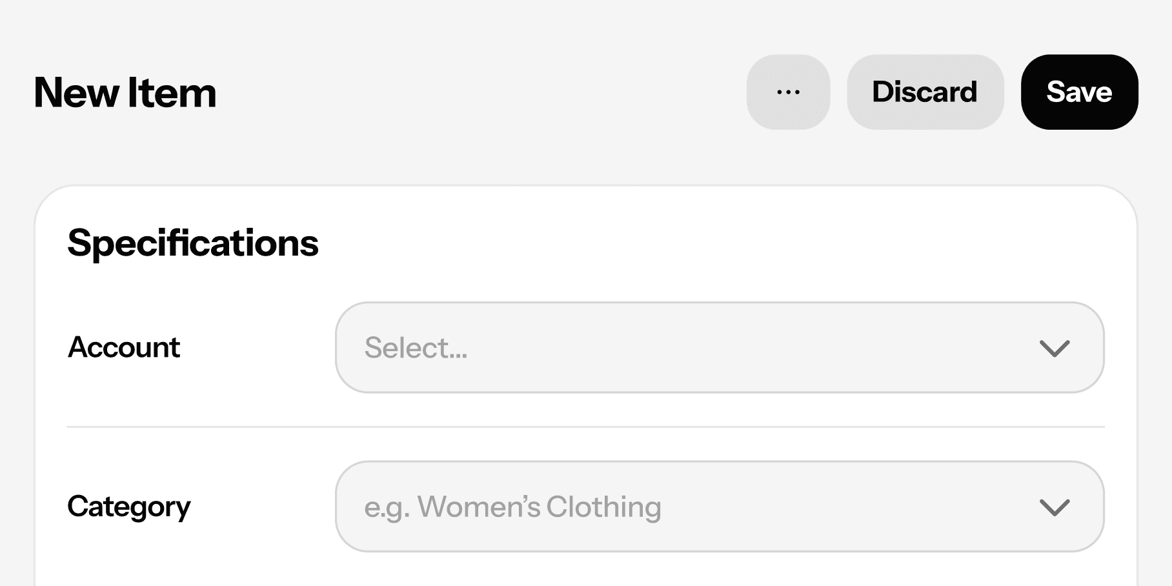Click the Category field label
The height and width of the screenshot is (586, 1172).
[129, 507]
